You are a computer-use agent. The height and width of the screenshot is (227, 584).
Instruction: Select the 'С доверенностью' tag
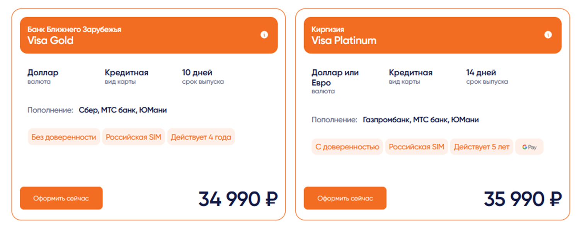pyautogui.click(x=347, y=147)
